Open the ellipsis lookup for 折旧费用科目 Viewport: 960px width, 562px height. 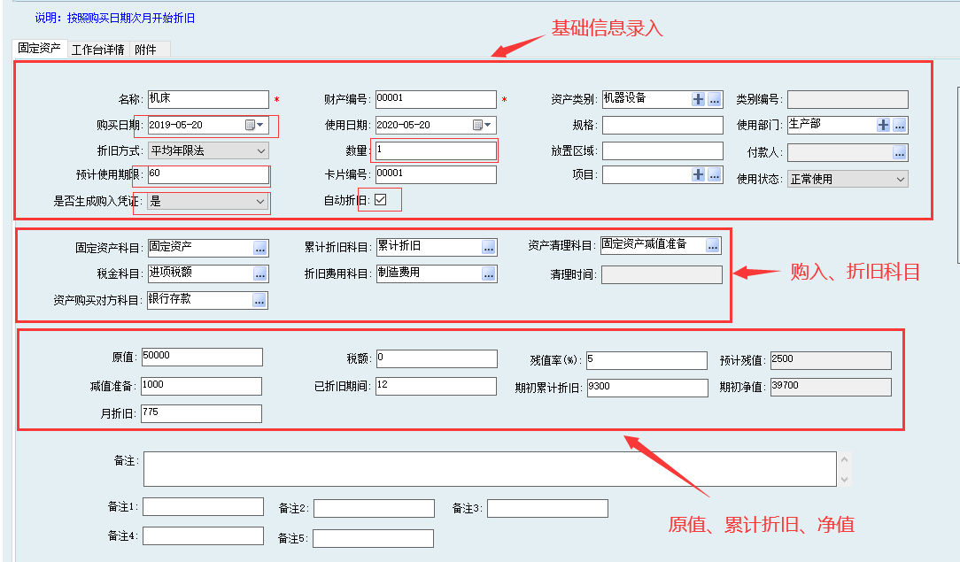click(489, 274)
